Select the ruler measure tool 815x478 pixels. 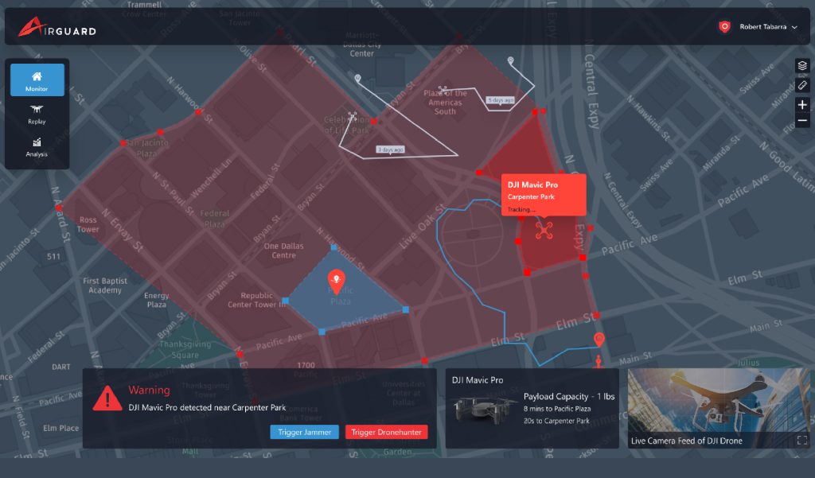[802, 85]
